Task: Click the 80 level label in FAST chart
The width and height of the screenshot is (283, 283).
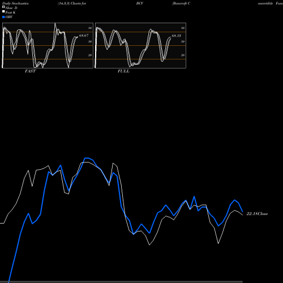Action: tap(90, 28)
